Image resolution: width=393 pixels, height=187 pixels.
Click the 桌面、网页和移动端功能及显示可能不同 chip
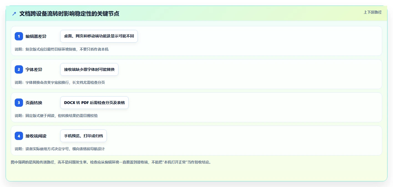99,36
